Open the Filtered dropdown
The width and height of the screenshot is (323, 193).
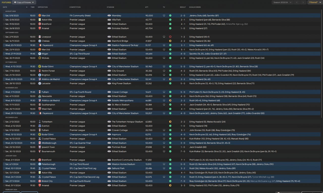(x=315, y=2)
